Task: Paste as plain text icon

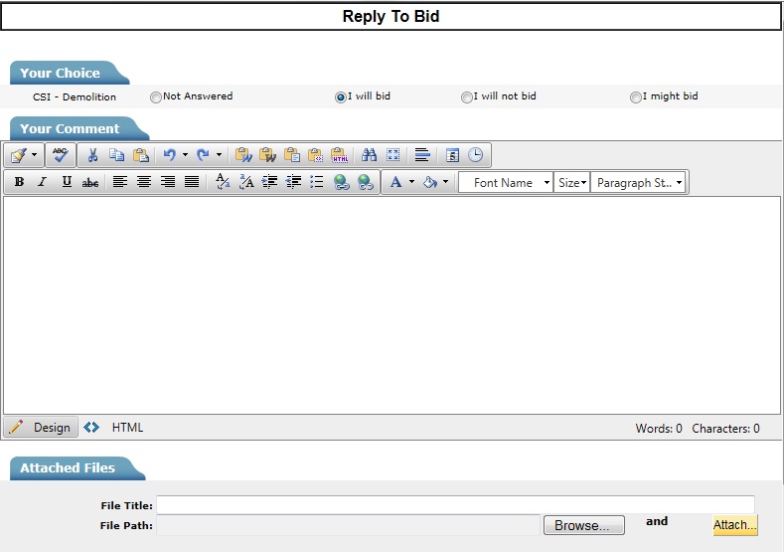Action: point(291,155)
